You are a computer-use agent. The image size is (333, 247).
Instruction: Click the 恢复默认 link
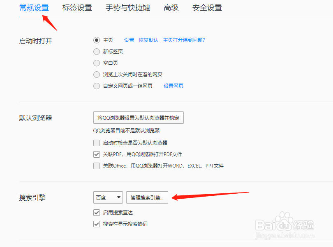click(x=148, y=40)
